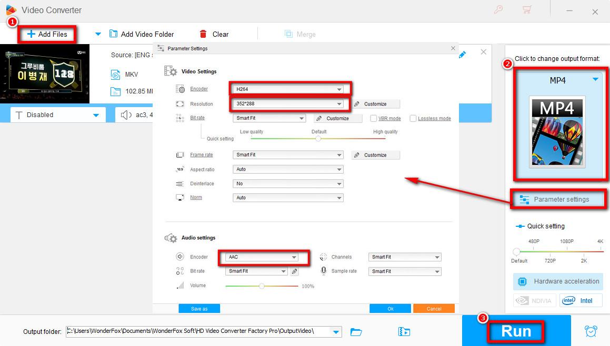Open the Add Files dropdown arrow
This screenshot has height=346, width=610.
(98, 34)
